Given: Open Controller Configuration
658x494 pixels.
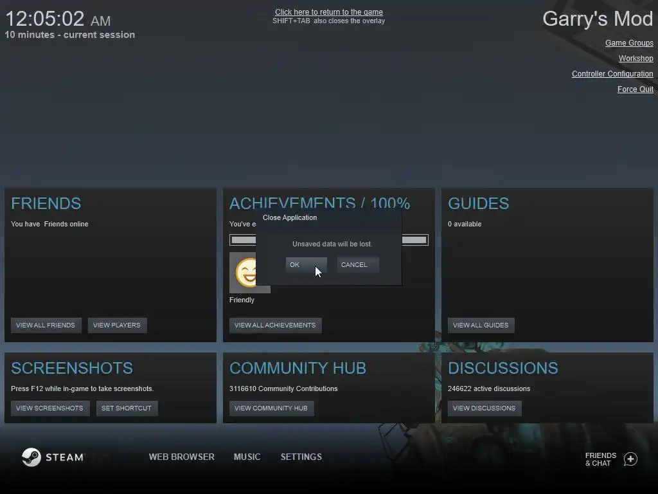Looking at the screenshot, I should pos(612,74).
